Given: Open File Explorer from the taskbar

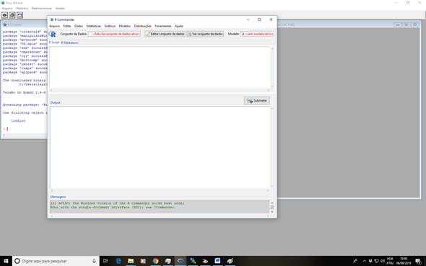Looking at the screenshot, I should 131,261.
